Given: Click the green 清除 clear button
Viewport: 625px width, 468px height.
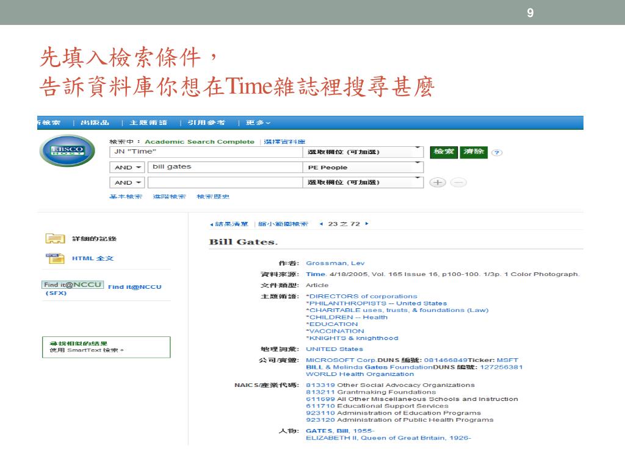Looking at the screenshot, I should pyautogui.click(x=474, y=152).
